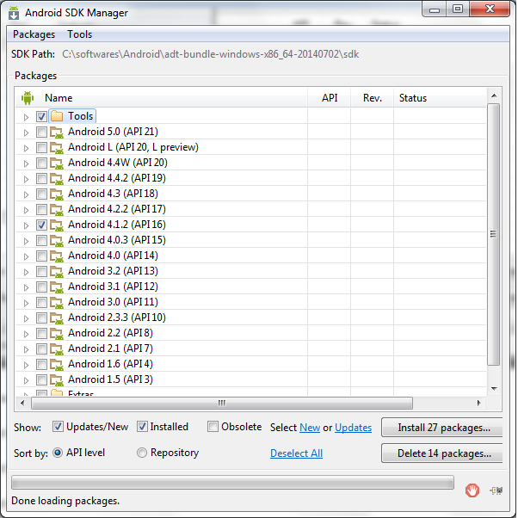Open the Packages menu

click(34, 34)
